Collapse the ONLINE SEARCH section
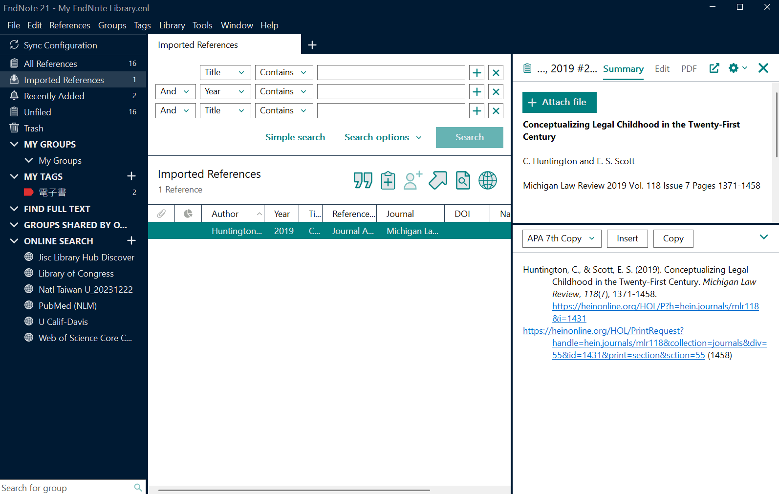The width and height of the screenshot is (779, 494). [14, 241]
